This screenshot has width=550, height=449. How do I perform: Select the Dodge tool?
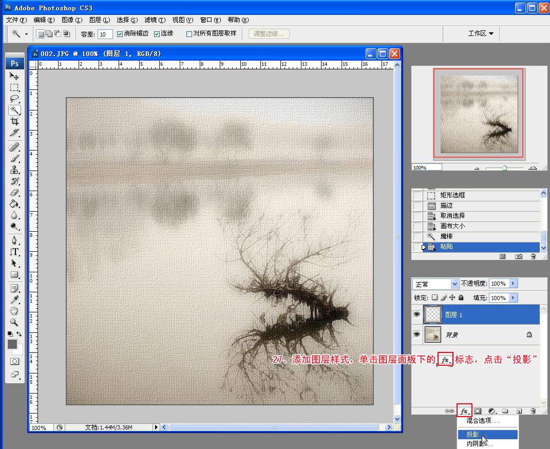tap(14, 227)
